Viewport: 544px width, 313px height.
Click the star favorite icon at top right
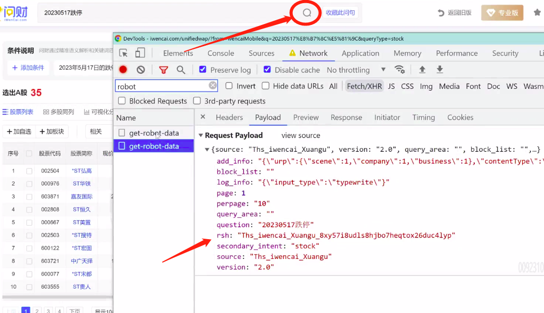[537, 12]
